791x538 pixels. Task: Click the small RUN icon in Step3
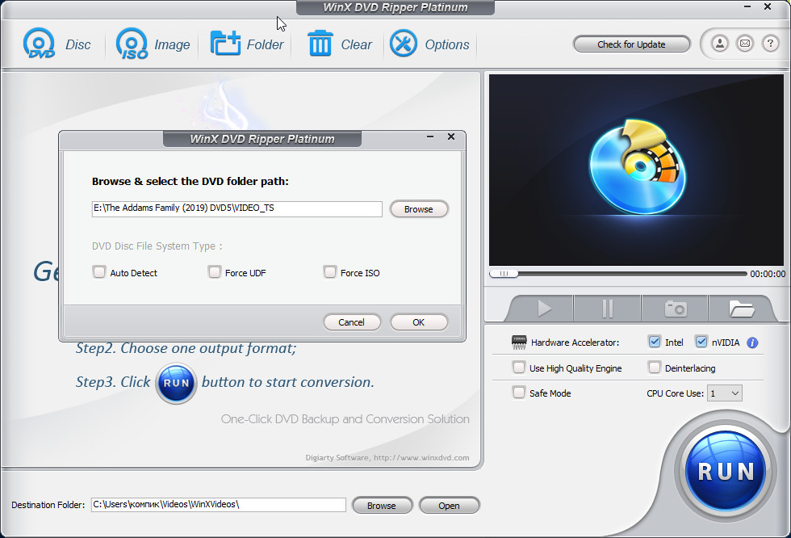[176, 383]
